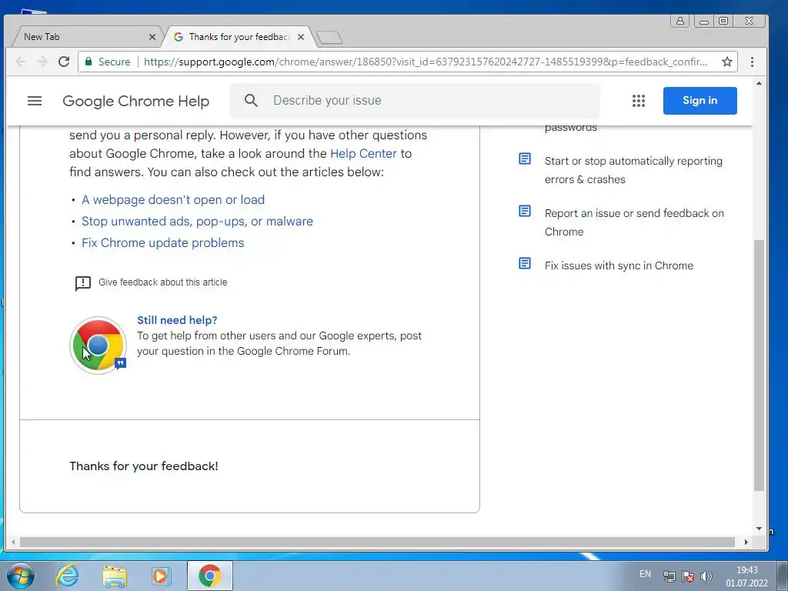The height and width of the screenshot is (591, 788).
Task: Click the address bar URL
Action: [425, 62]
